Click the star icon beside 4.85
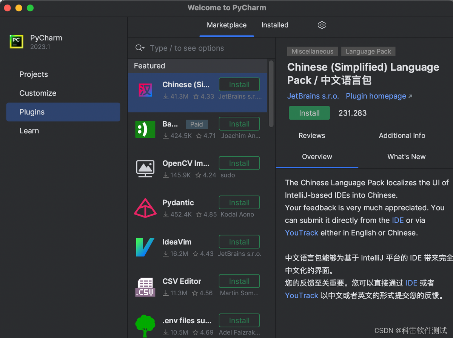 199,215
